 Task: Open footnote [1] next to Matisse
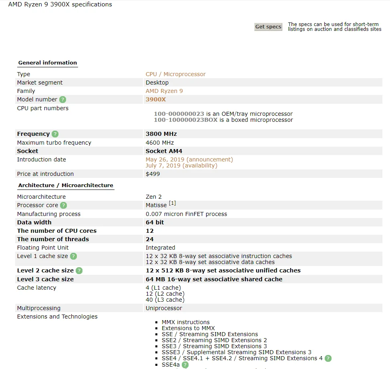coord(172,203)
